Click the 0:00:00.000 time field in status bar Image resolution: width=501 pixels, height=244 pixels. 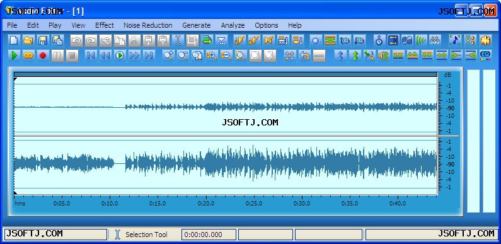click(x=209, y=235)
